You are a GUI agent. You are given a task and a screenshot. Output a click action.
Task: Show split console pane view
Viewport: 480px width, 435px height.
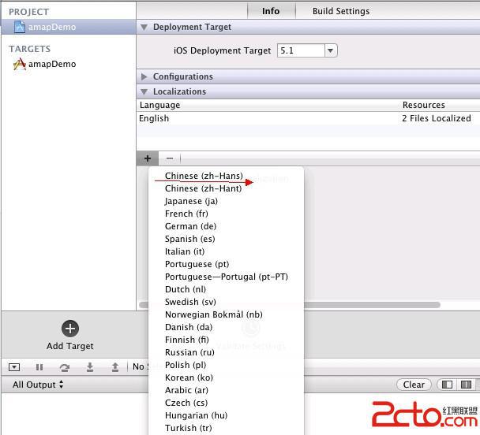(x=466, y=385)
